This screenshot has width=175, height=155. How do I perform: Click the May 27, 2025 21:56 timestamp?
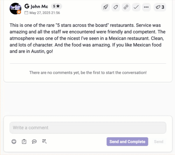coord(45,13)
